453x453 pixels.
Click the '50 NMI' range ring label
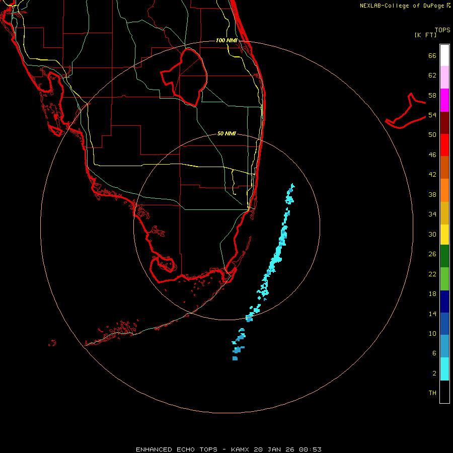(x=226, y=133)
